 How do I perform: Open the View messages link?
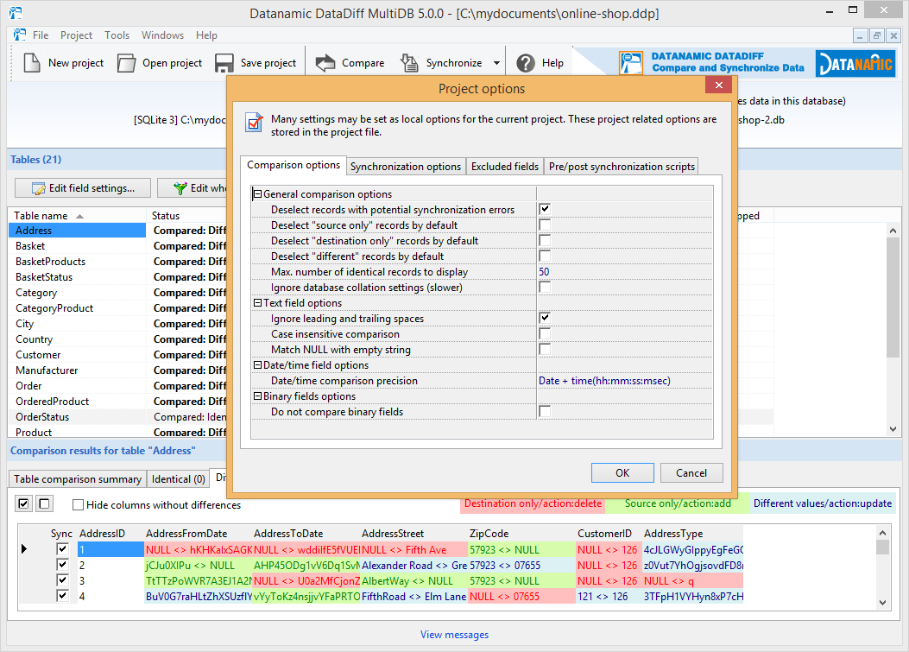(x=454, y=635)
